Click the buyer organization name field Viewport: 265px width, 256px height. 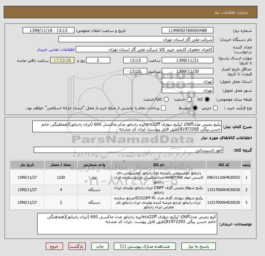pos(136,40)
